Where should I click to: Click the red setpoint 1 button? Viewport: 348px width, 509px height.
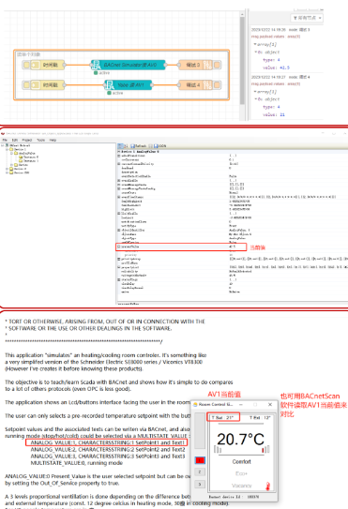[x=200, y=460]
